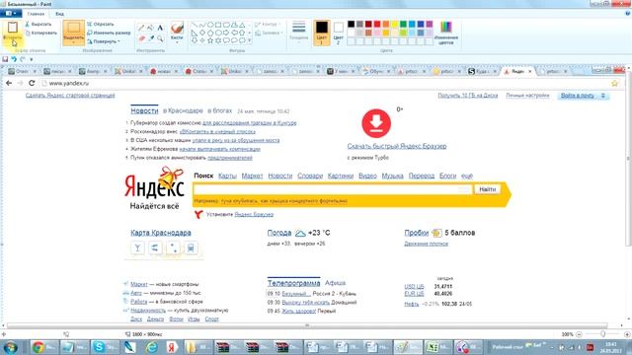
Task: Click the Cut (Вырезать) command
Action: pos(38,24)
